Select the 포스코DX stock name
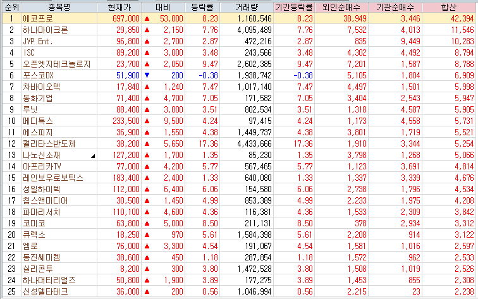This screenshot has height=299, width=478. [x=38, y=75]
